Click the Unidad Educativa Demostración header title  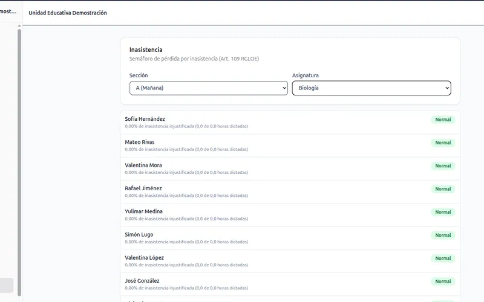68,13
